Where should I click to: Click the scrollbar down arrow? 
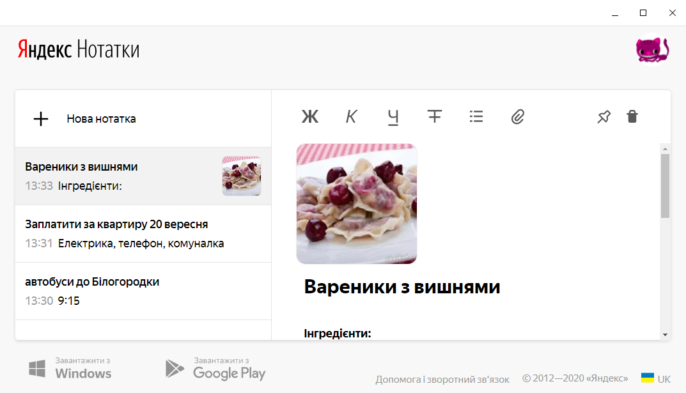[665, 335]
